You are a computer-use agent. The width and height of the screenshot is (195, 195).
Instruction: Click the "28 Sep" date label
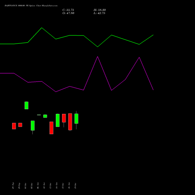(x=13, y=186)
